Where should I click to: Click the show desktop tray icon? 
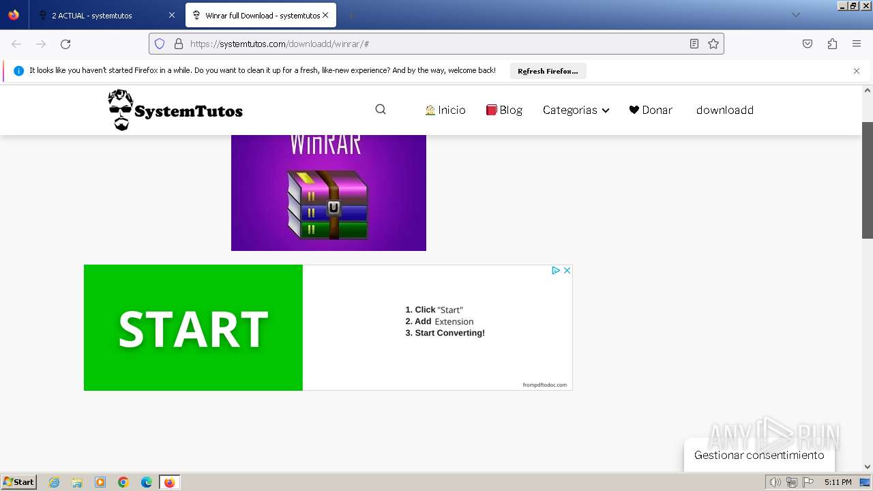click(865, 482)
